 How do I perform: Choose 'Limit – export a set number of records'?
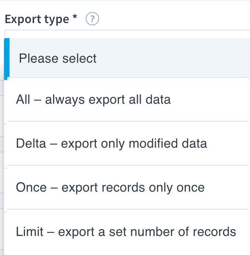127,232
